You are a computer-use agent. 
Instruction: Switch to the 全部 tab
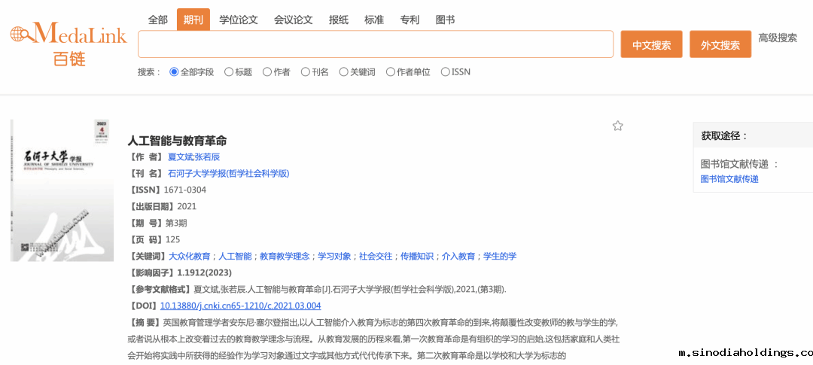[x=157, y=20]
